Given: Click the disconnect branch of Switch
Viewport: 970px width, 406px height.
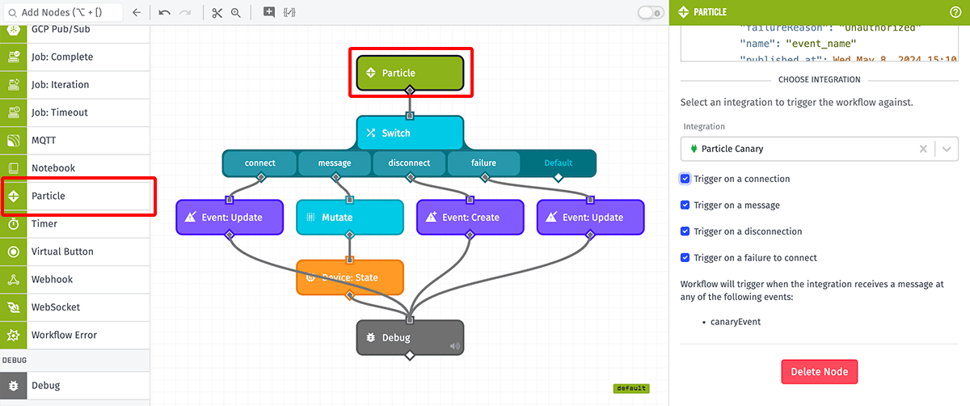Looking at the screenshot, I should [409, 163].
